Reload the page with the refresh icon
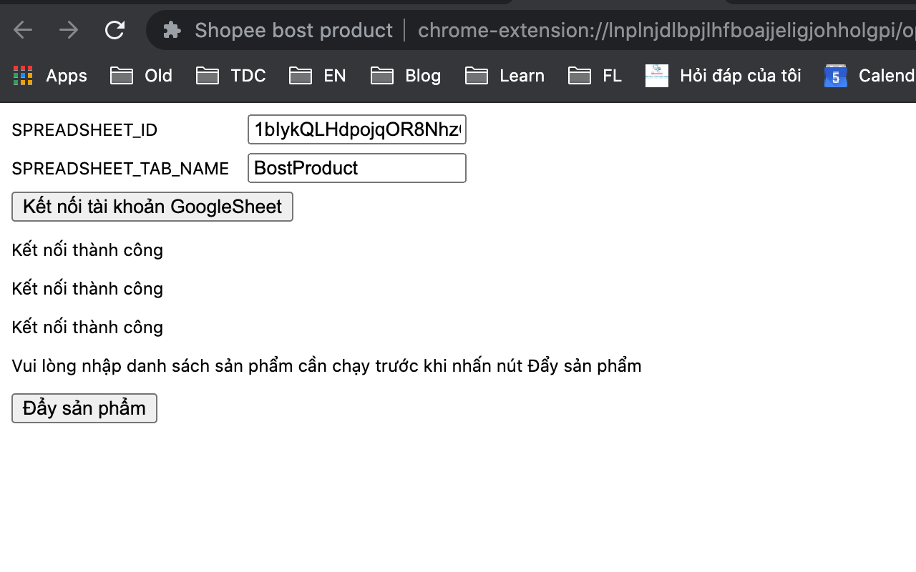The width and height of the screenshot is (916, 572). coord(114,30)
